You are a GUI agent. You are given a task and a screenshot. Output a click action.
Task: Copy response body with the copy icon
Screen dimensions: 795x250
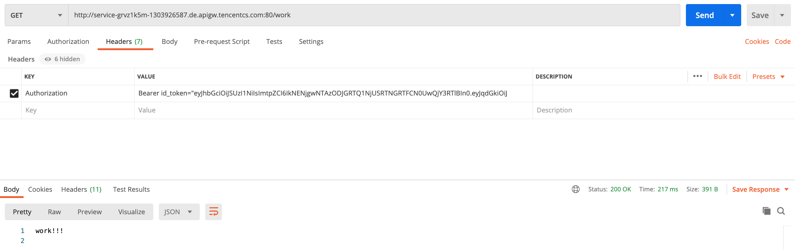(x=766, y=211)
